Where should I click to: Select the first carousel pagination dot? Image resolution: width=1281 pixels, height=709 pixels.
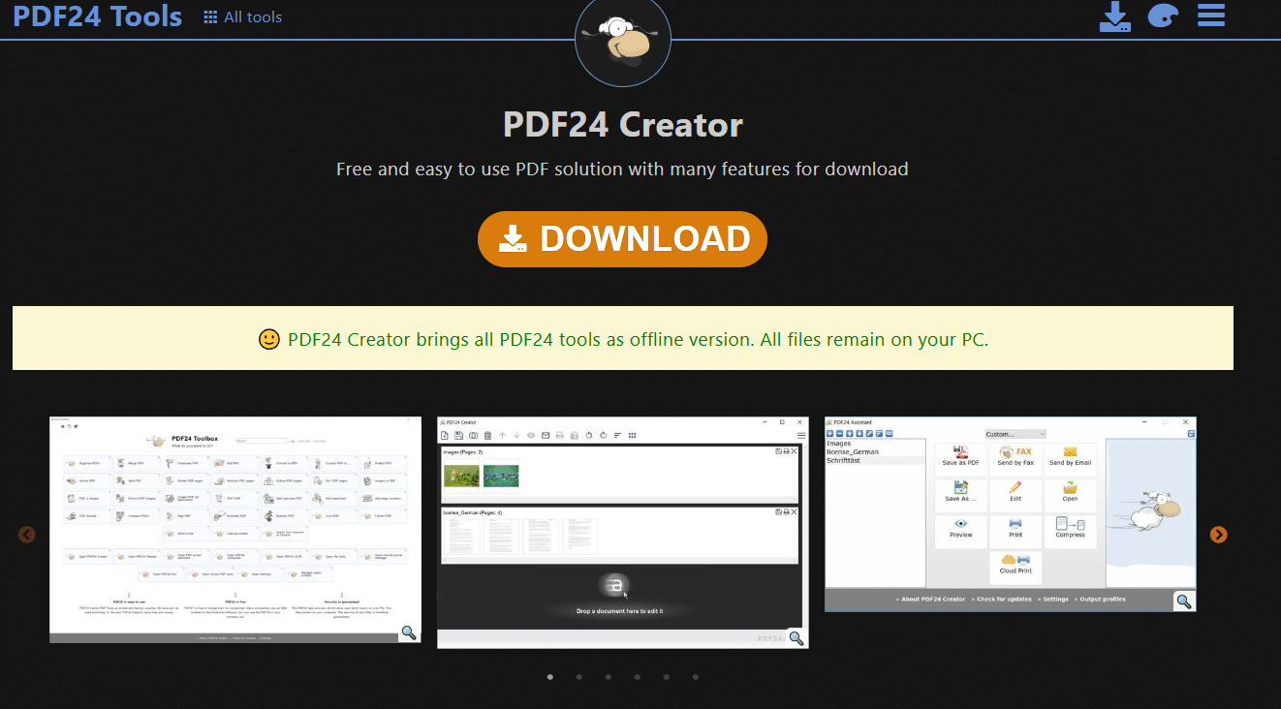coord(550,677)
